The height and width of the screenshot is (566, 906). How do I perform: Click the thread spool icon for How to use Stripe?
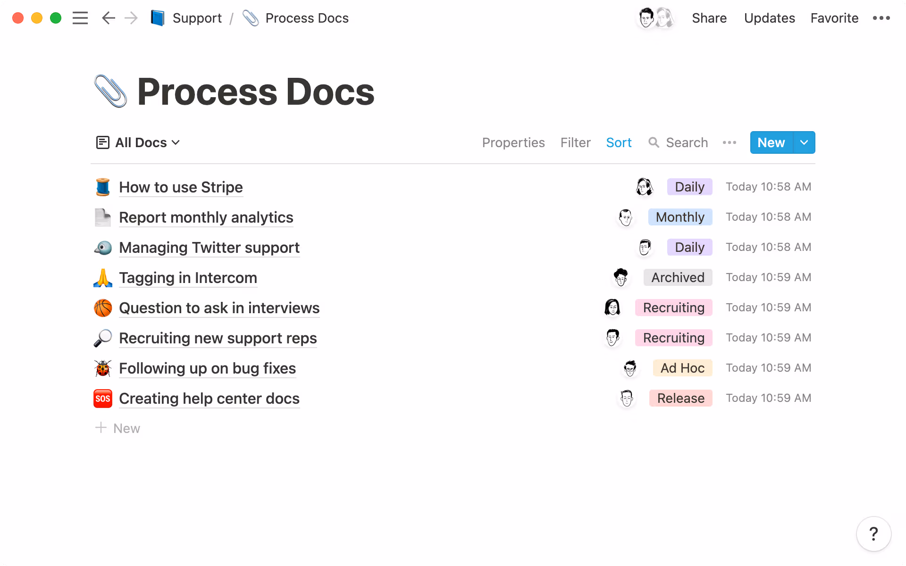point(102,187)
